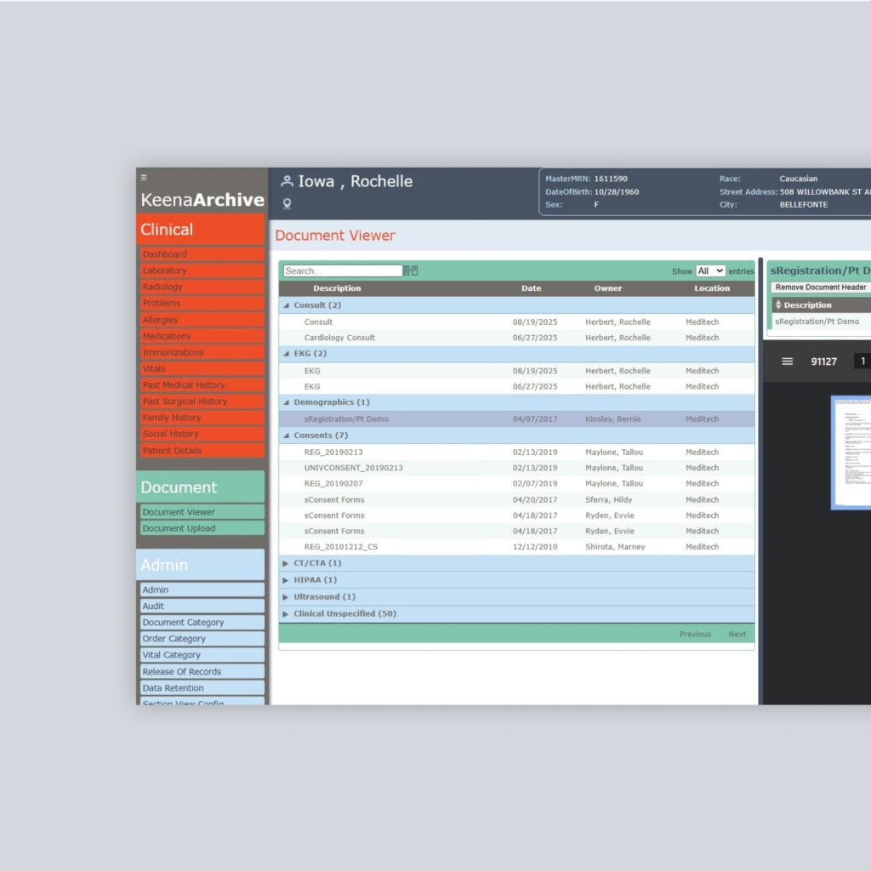Open Document Upload in the sidebar
The width and height of the screenshot is (871, 871).
(x=179, y=528)
